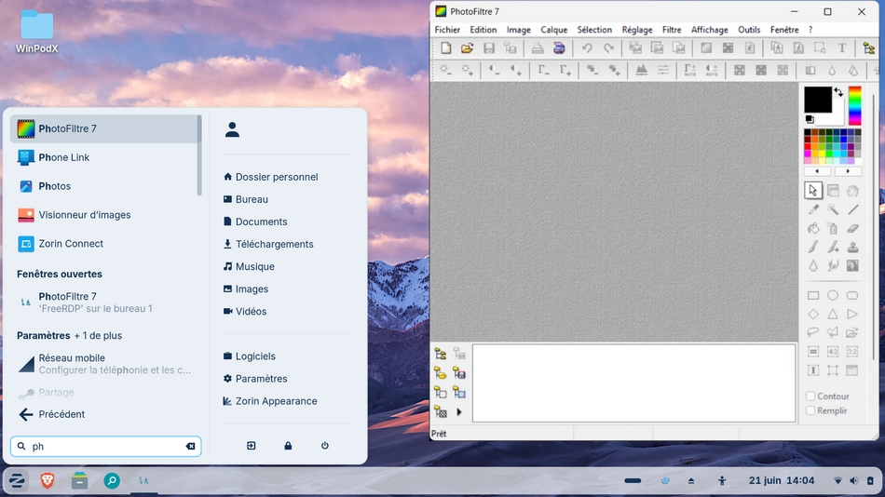Choose the 4:3 ratio selection icon
This screenshot has width=885, height=497.
click(833, 352)
